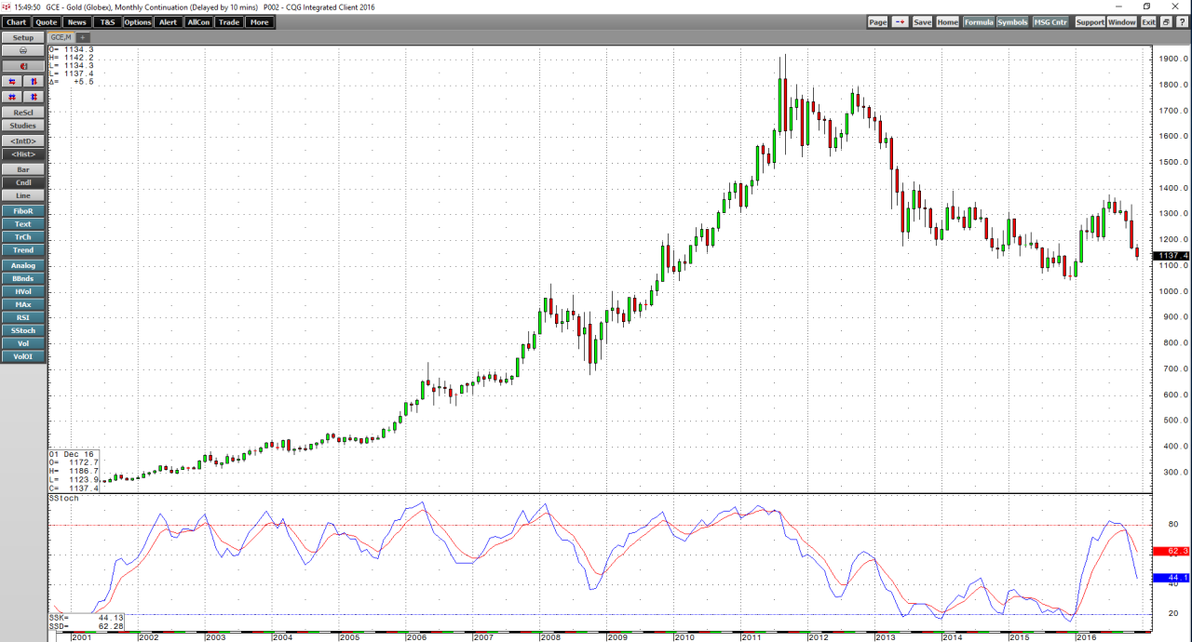This screenshot has height=642, width=1192.
Task: Toggle the SStoch study button
Action: [x=23, y=330]
